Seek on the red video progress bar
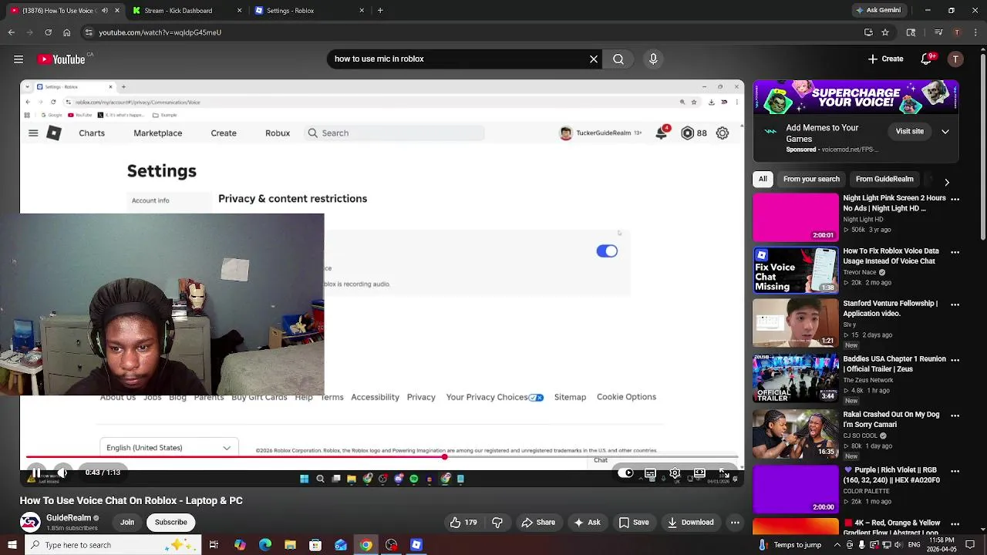Viewport: 987px width, 555px height. [x=383, y=457]
